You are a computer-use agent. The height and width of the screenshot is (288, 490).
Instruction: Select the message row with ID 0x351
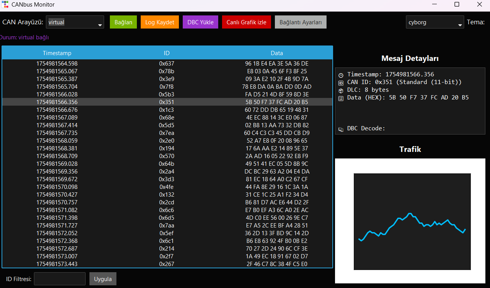coord(167,102)
